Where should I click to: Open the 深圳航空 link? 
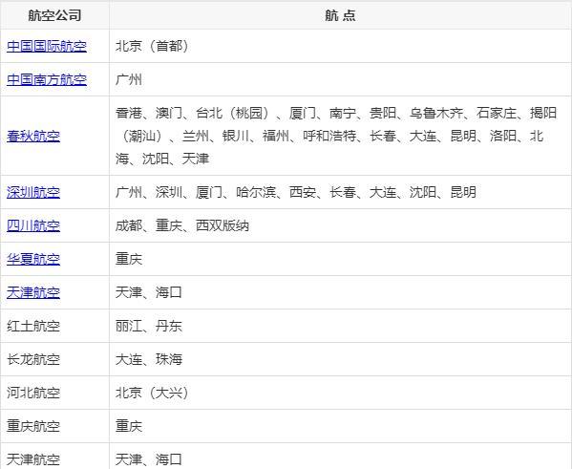(33, 192)
